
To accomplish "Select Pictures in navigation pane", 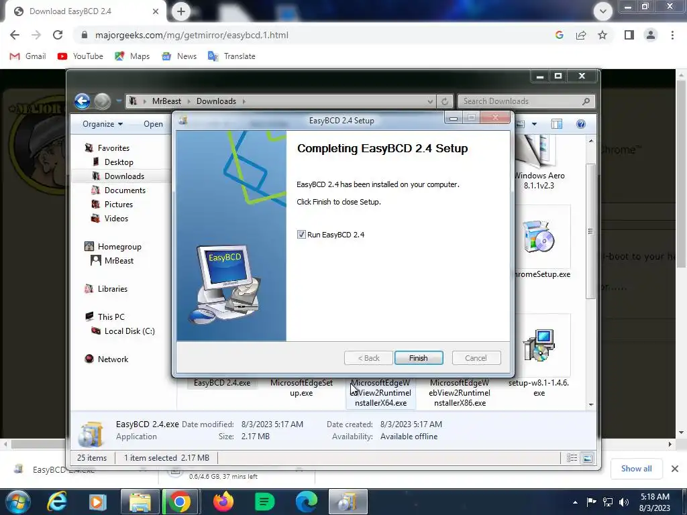I will point(118,204).
